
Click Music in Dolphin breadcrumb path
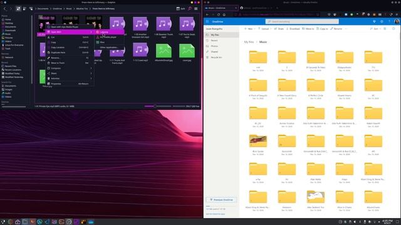(x=69, y=9)
